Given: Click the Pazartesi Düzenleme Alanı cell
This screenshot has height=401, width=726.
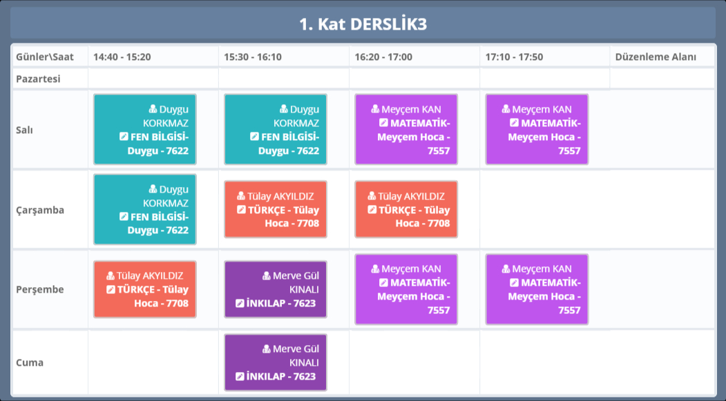Looking at the screenshot, I should (662, 79).
